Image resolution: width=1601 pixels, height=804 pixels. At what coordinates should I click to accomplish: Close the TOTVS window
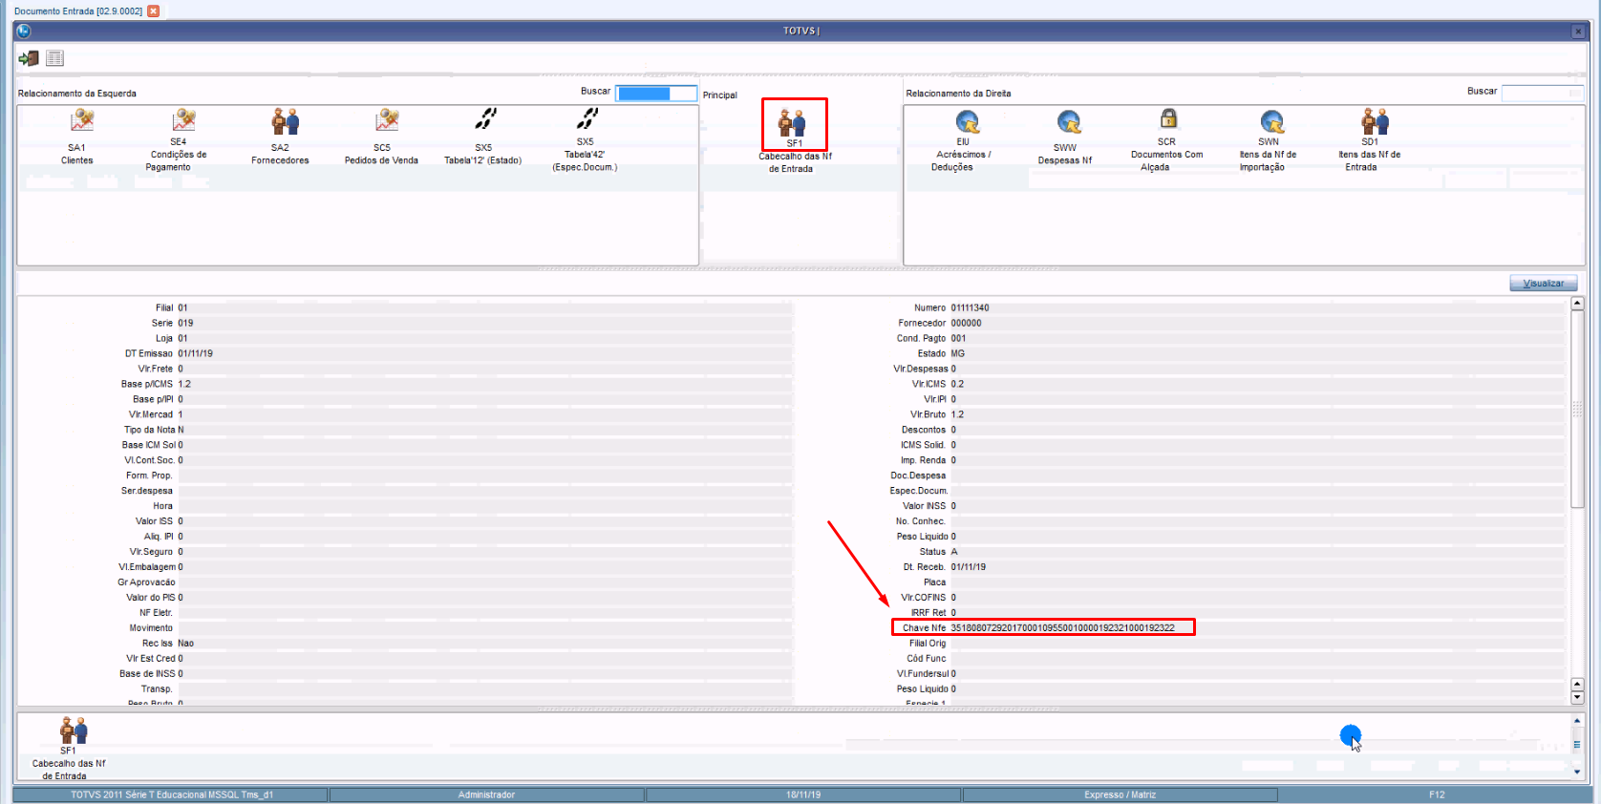pos(1577,31)
